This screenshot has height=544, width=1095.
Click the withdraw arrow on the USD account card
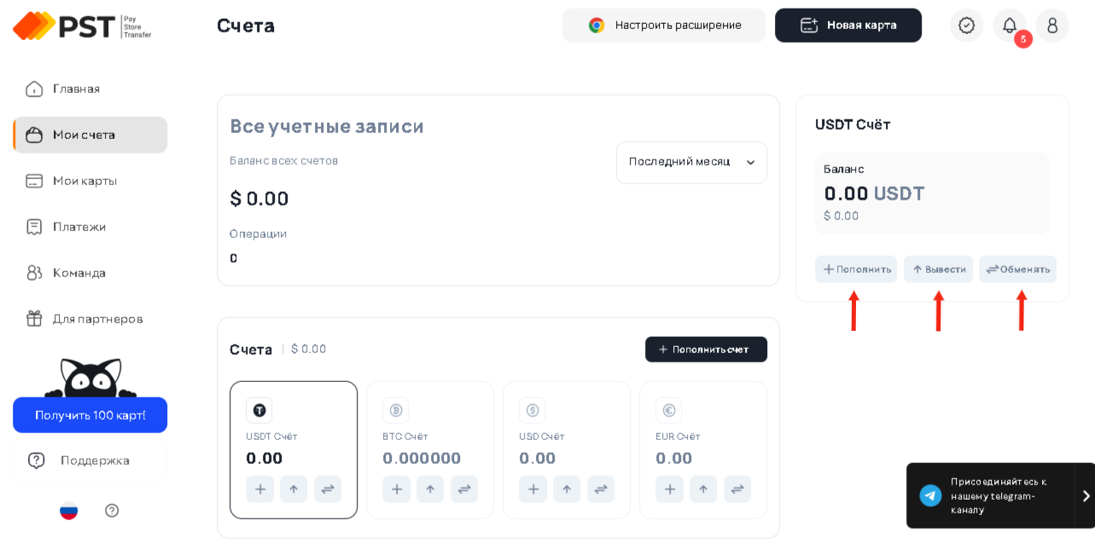(567, 489)
